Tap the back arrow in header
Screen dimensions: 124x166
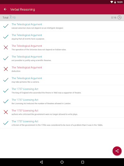point(5,9)
